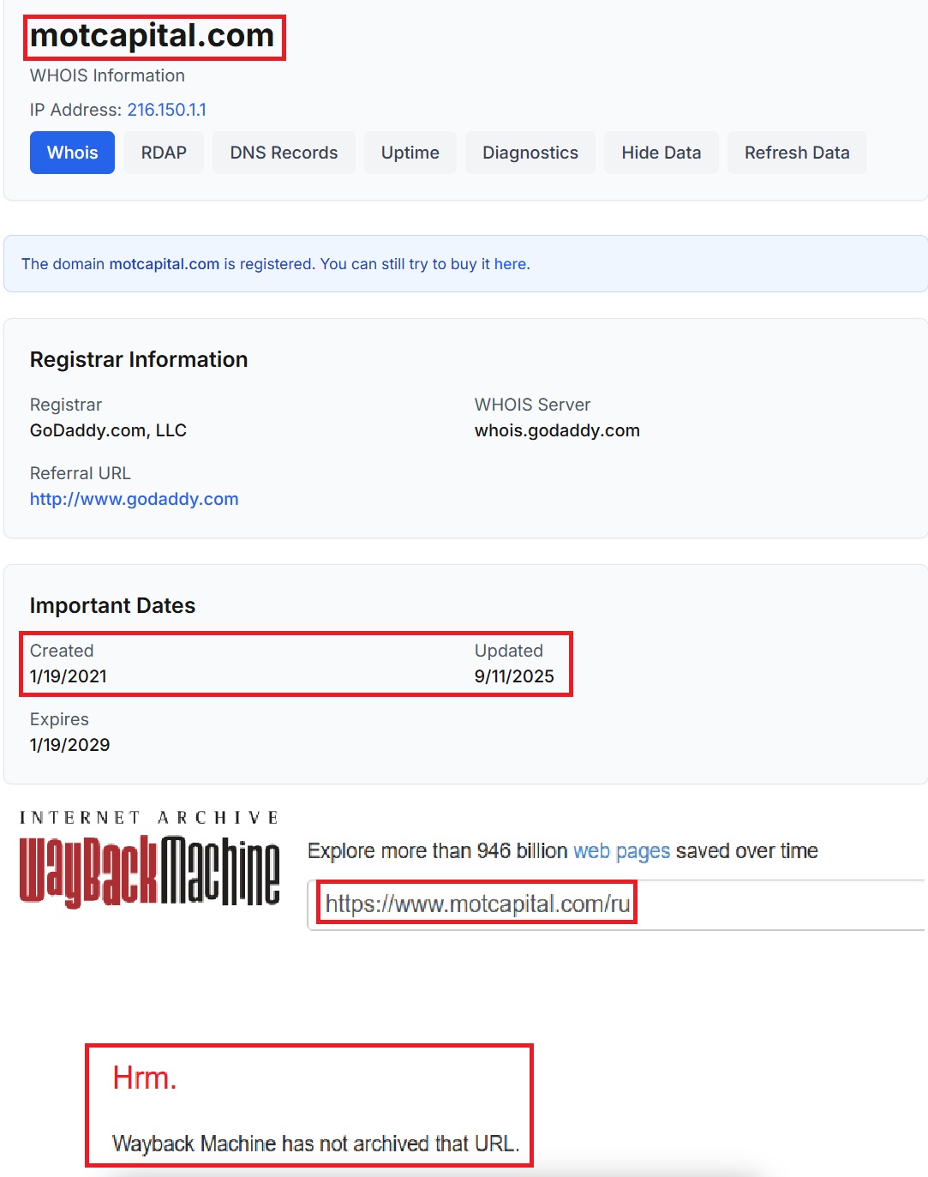
Task: Click the whois.godaddy.com server value
Action: click(557, 430)
